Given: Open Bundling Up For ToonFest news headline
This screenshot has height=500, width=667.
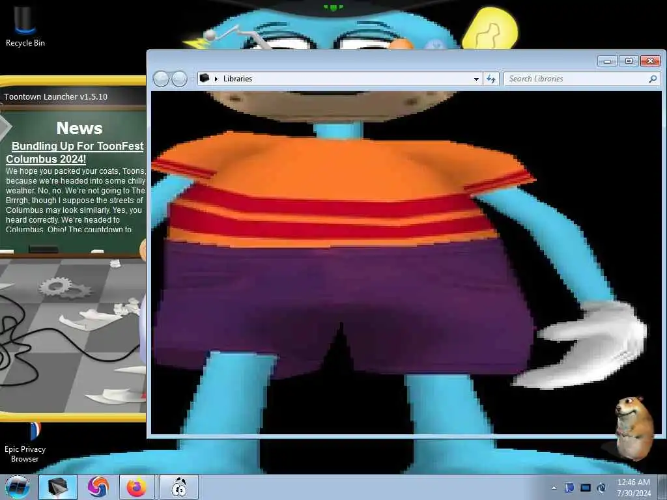Looking at the screenshot, I should click(x=75, y=152).
